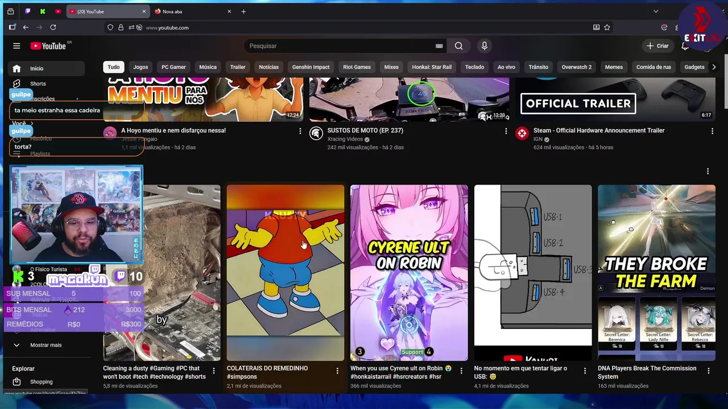Select the Genshin Impact filter chip
Screen dimensions: 728x409
[x=311, y=67]
